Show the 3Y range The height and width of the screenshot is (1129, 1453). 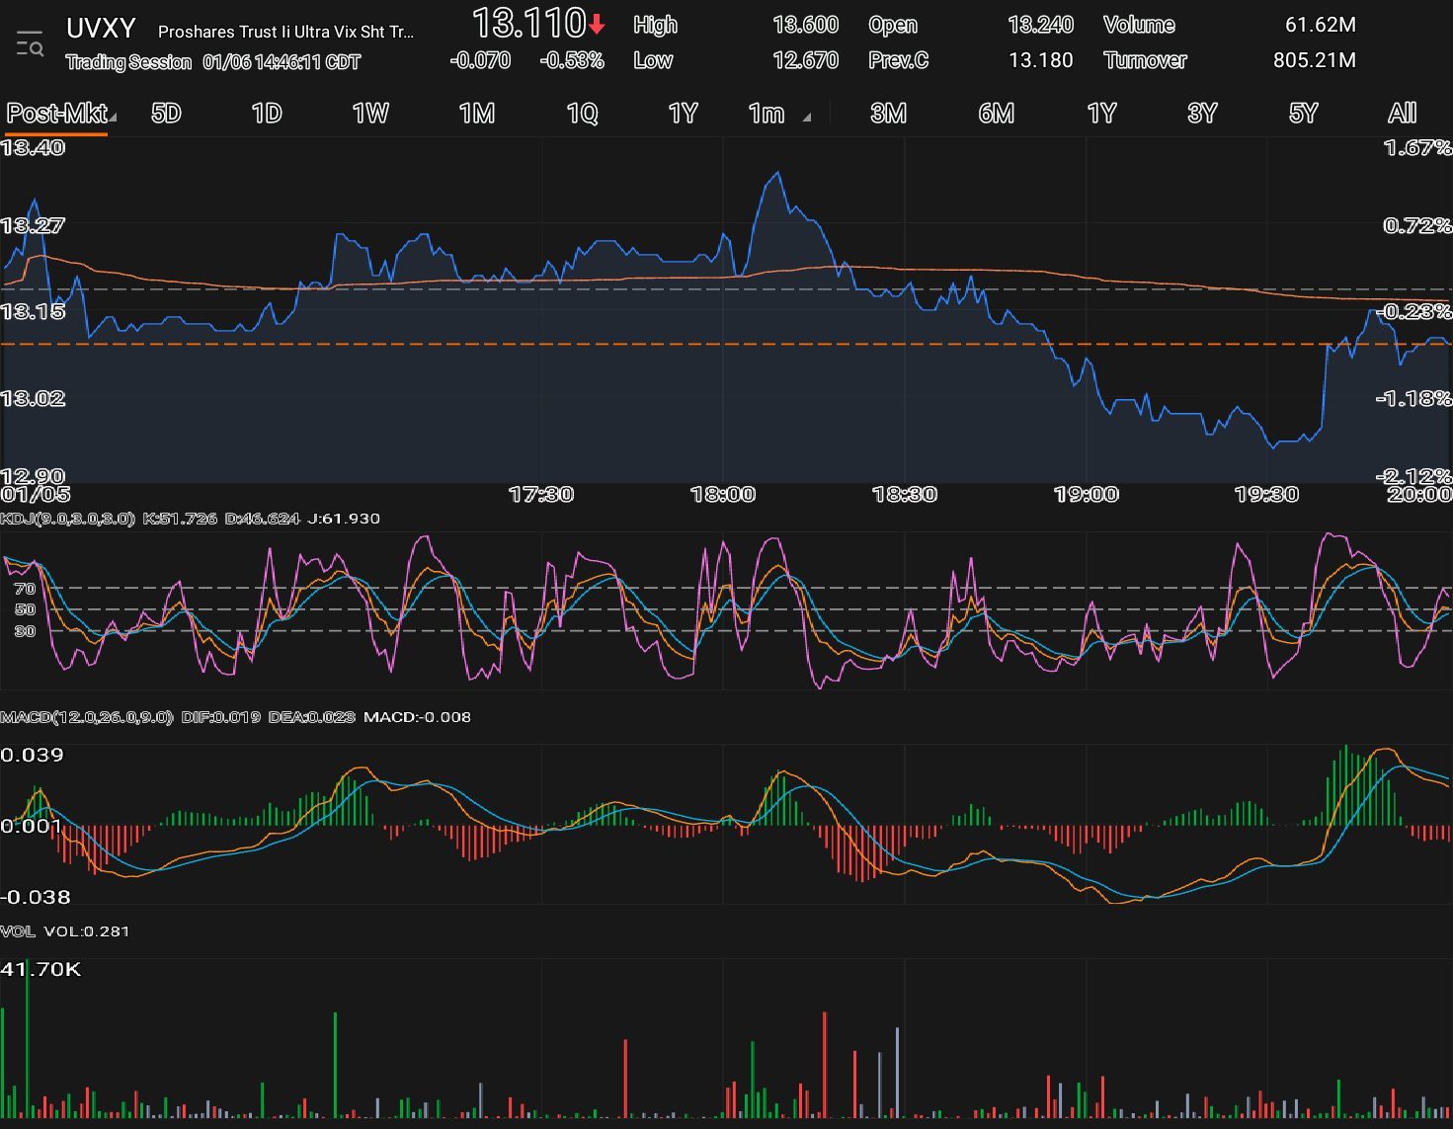(1202, 113)
